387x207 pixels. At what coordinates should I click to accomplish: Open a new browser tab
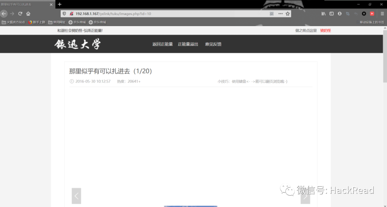coord(59,4)
